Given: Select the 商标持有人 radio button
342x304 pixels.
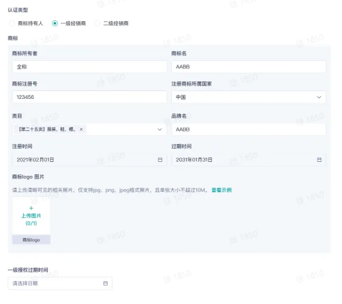Looking at the screenshot, I should click(x=12, y=23).
